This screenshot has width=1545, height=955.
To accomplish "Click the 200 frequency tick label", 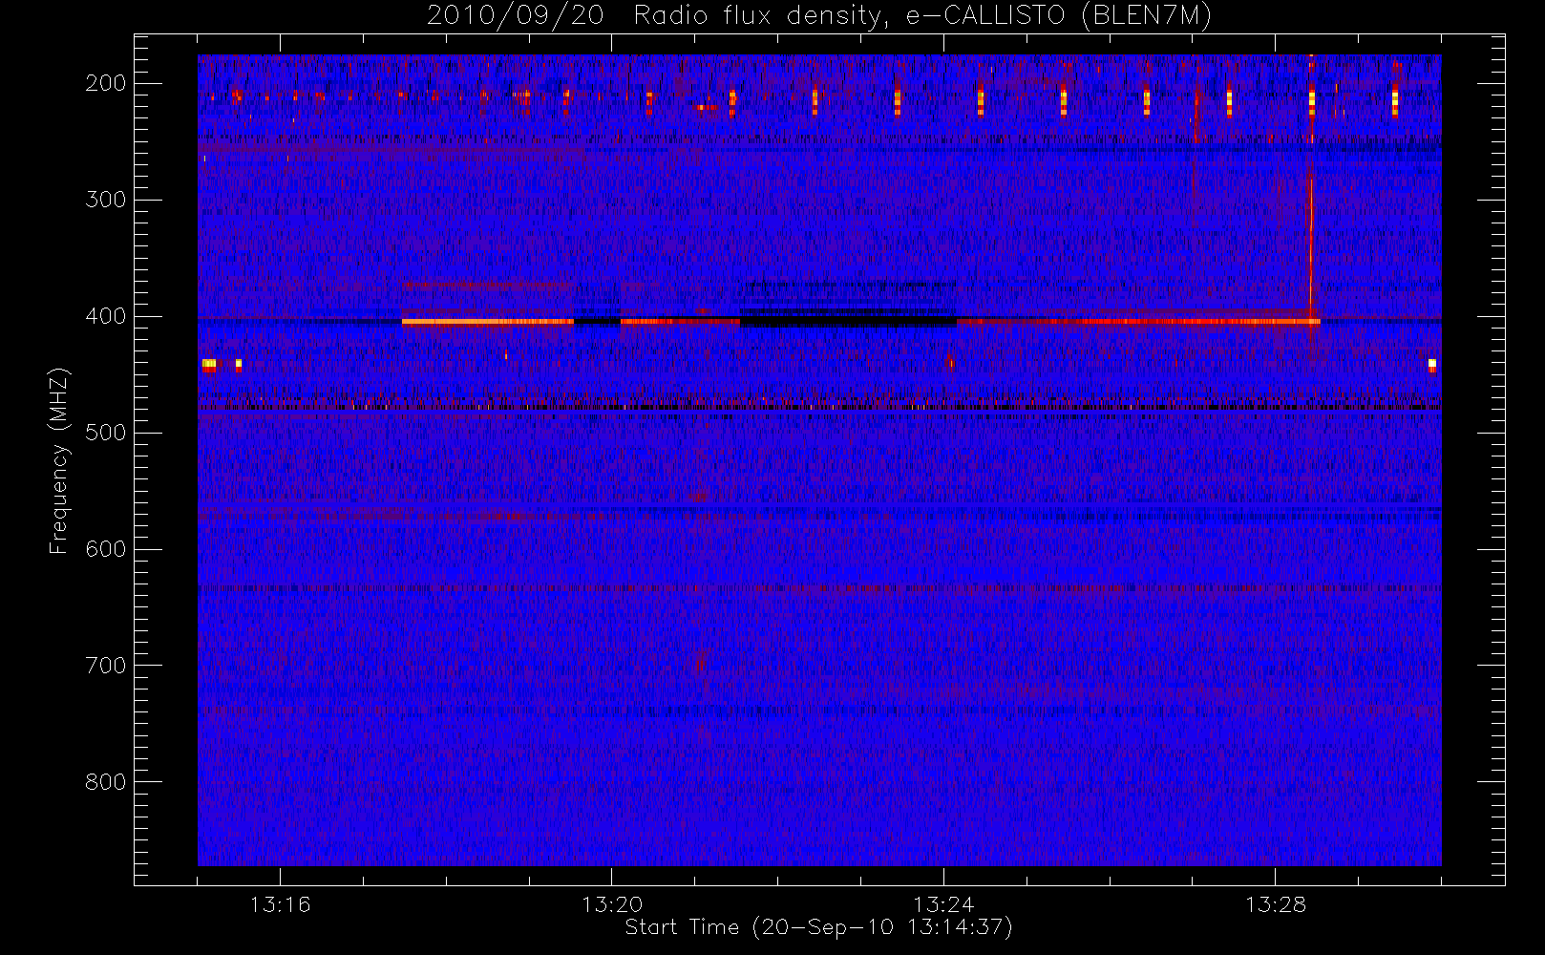I will [106, 83].
